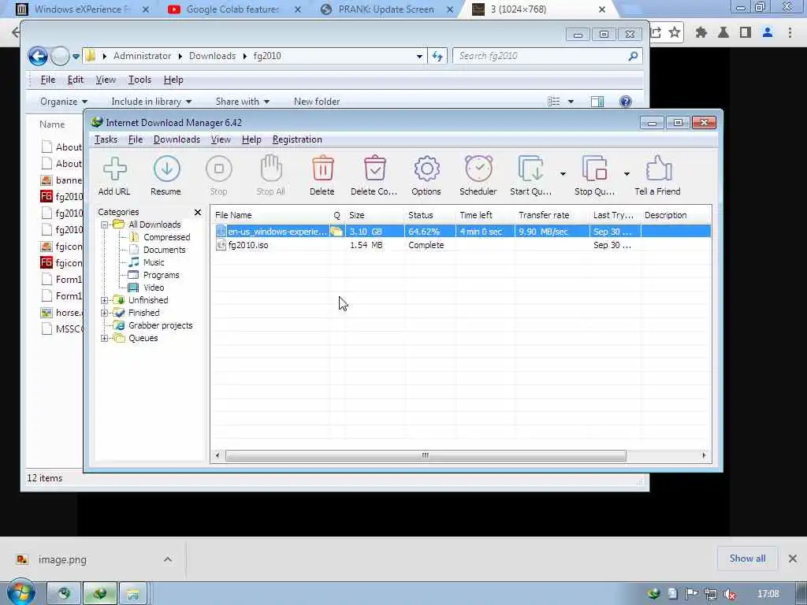Click Back button in Explorer window
807x605 pixels.
38,56
